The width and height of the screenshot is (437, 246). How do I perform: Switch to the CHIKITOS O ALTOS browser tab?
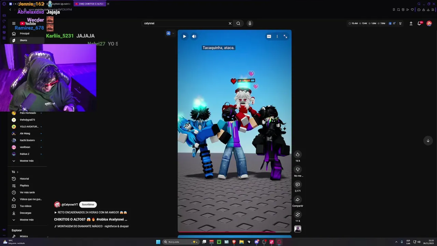(x=89, y=4)
